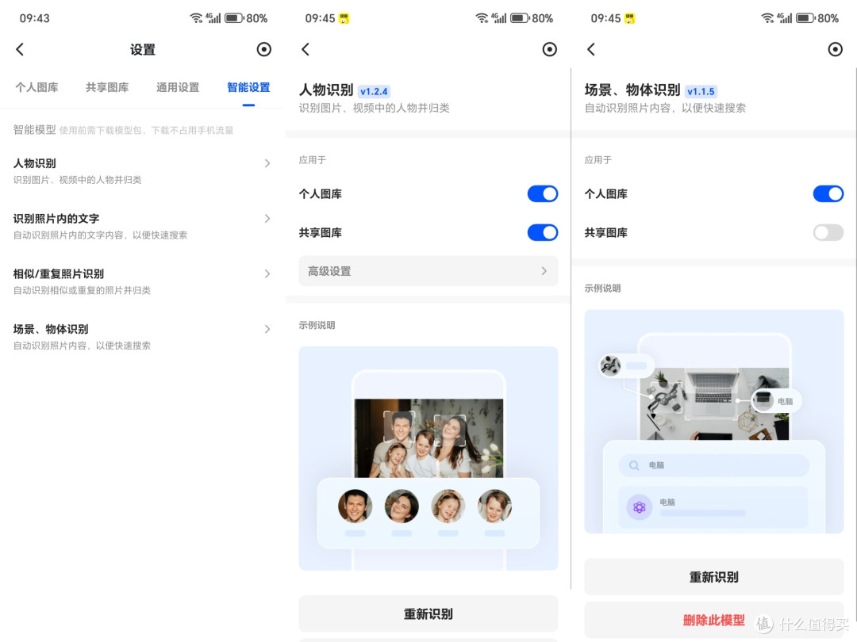
Task: Tap the v1.2.4 version badge
Action: (374, 91)
